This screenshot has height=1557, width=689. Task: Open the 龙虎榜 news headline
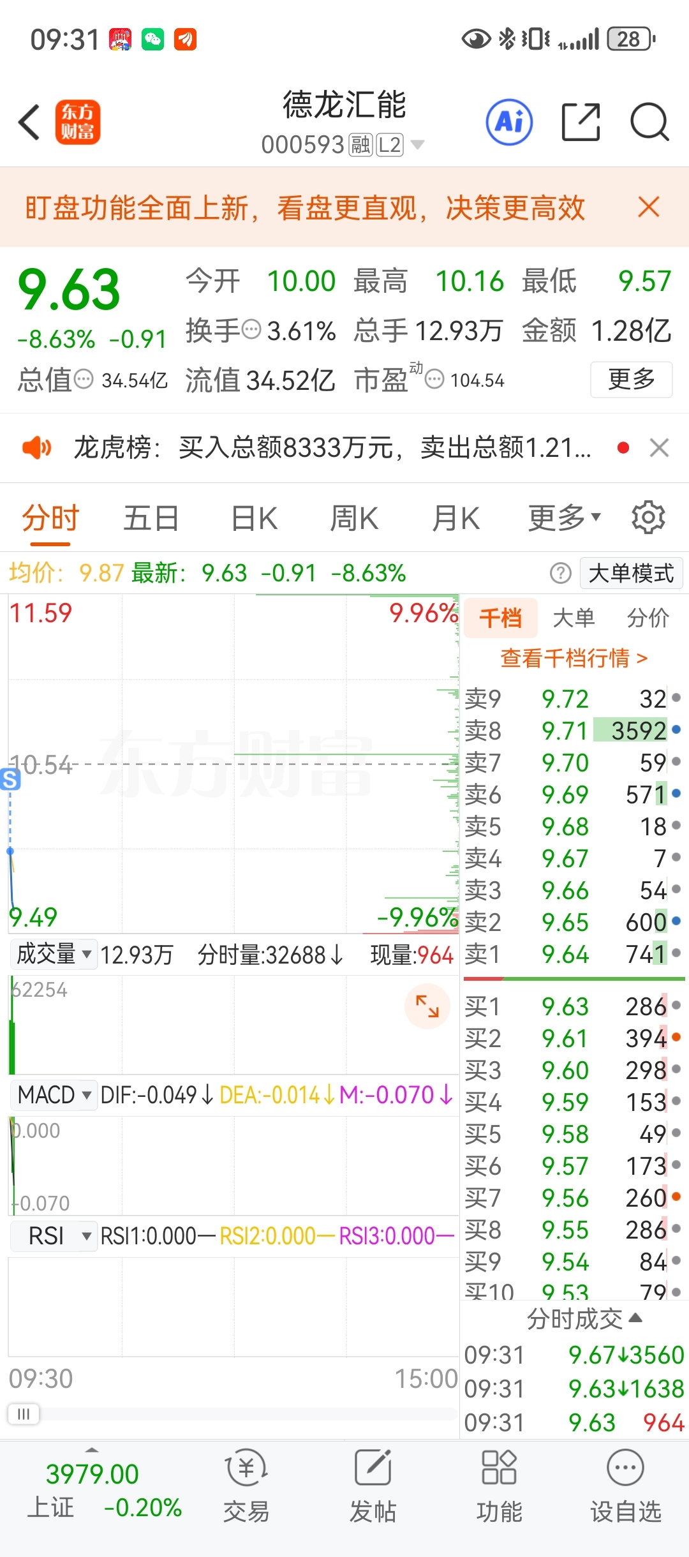(x=332, y=448)
